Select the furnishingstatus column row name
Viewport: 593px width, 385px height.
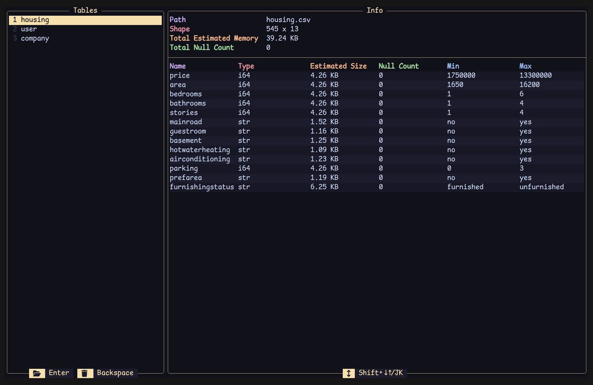point(202,187)
